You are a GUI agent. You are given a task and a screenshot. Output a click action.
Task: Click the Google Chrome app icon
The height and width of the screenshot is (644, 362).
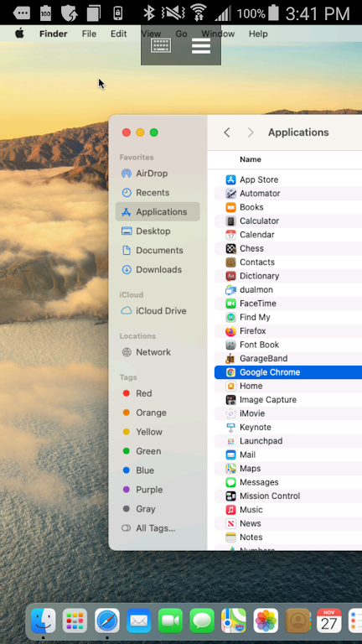[x=230, y=372]
